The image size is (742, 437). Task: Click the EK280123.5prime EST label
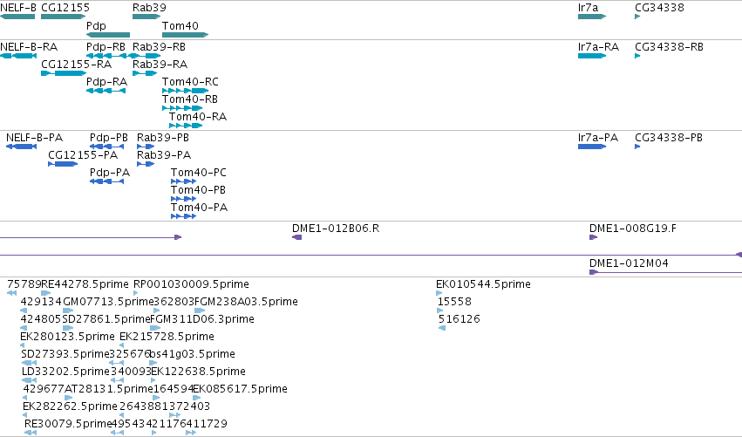pos(67,337)
